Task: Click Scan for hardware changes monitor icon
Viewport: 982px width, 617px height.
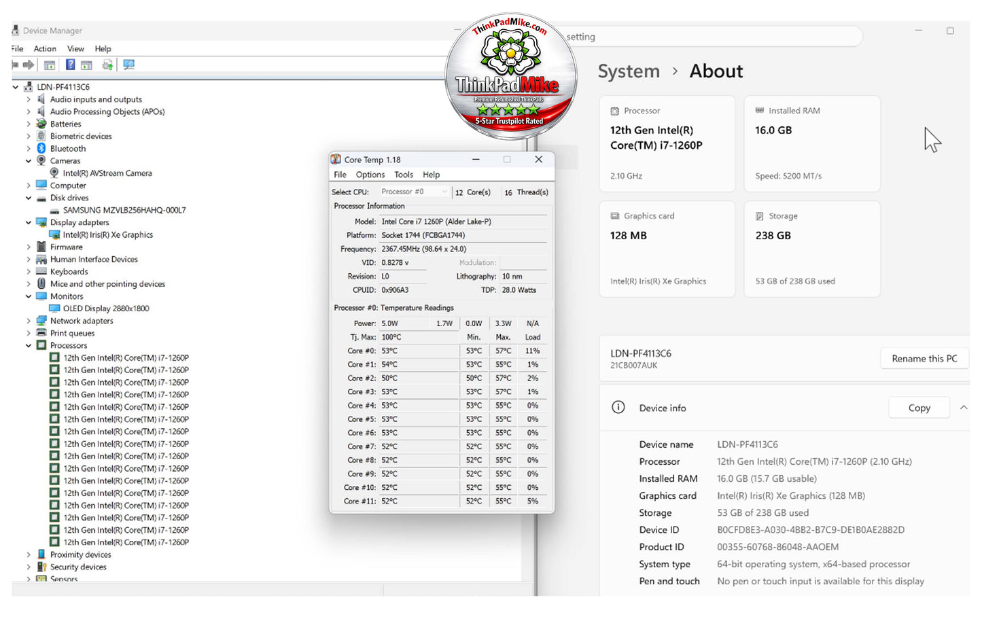Action: coord(128,65)
